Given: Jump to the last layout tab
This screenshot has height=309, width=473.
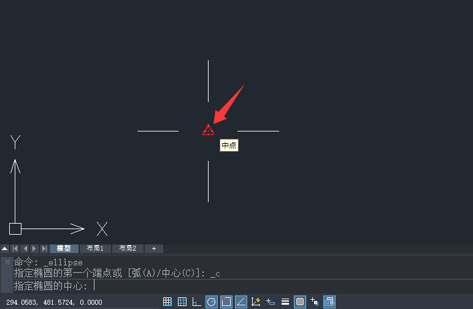Looking at the screenshot, I should 44,249.
